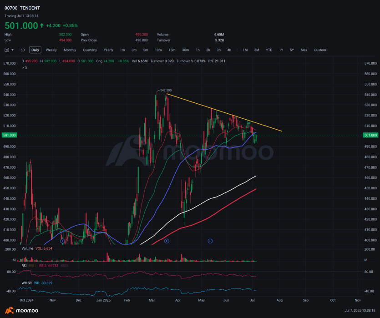Open the chart interval dropdown arrow

click(12, 50)
